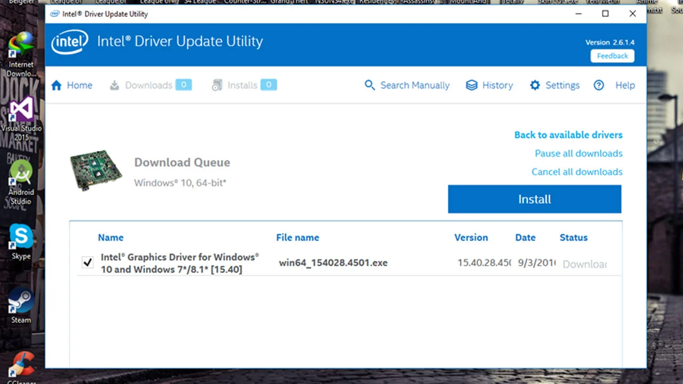Go to the Home tab
683x384 pixels.
(x=72, y=85)
